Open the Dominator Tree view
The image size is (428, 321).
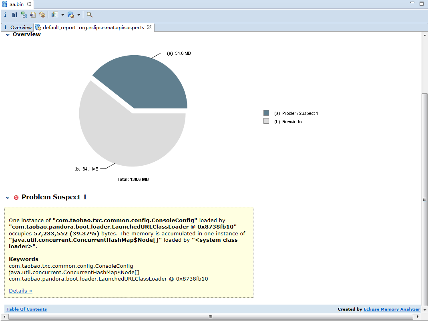24,15
